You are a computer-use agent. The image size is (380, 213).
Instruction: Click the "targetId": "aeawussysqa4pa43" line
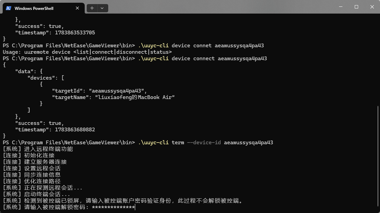(x=99, y=91)
